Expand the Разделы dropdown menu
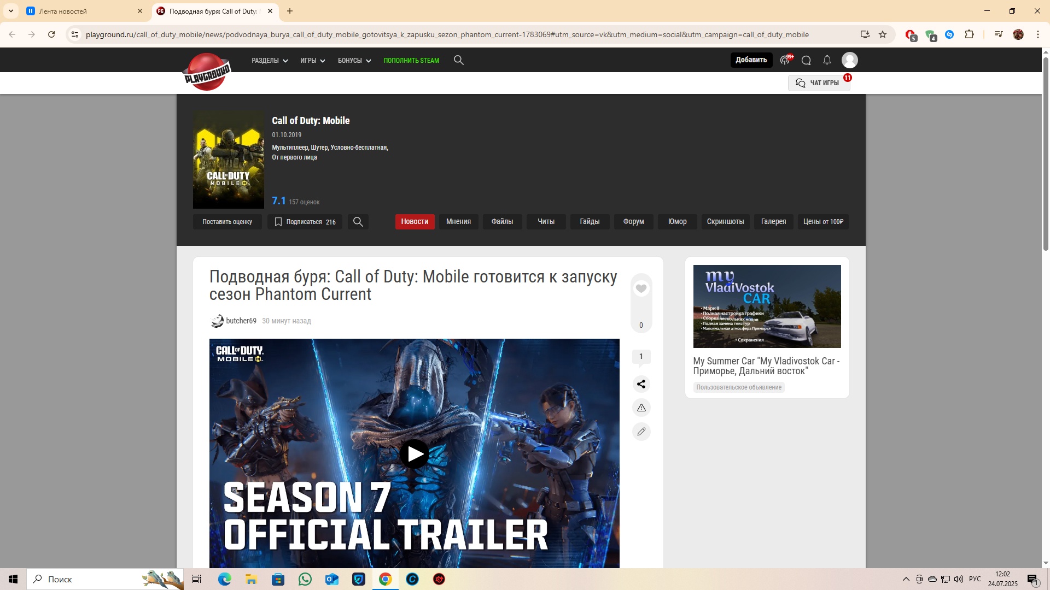This screenshot has width=1050, height=590. (270, 61)
